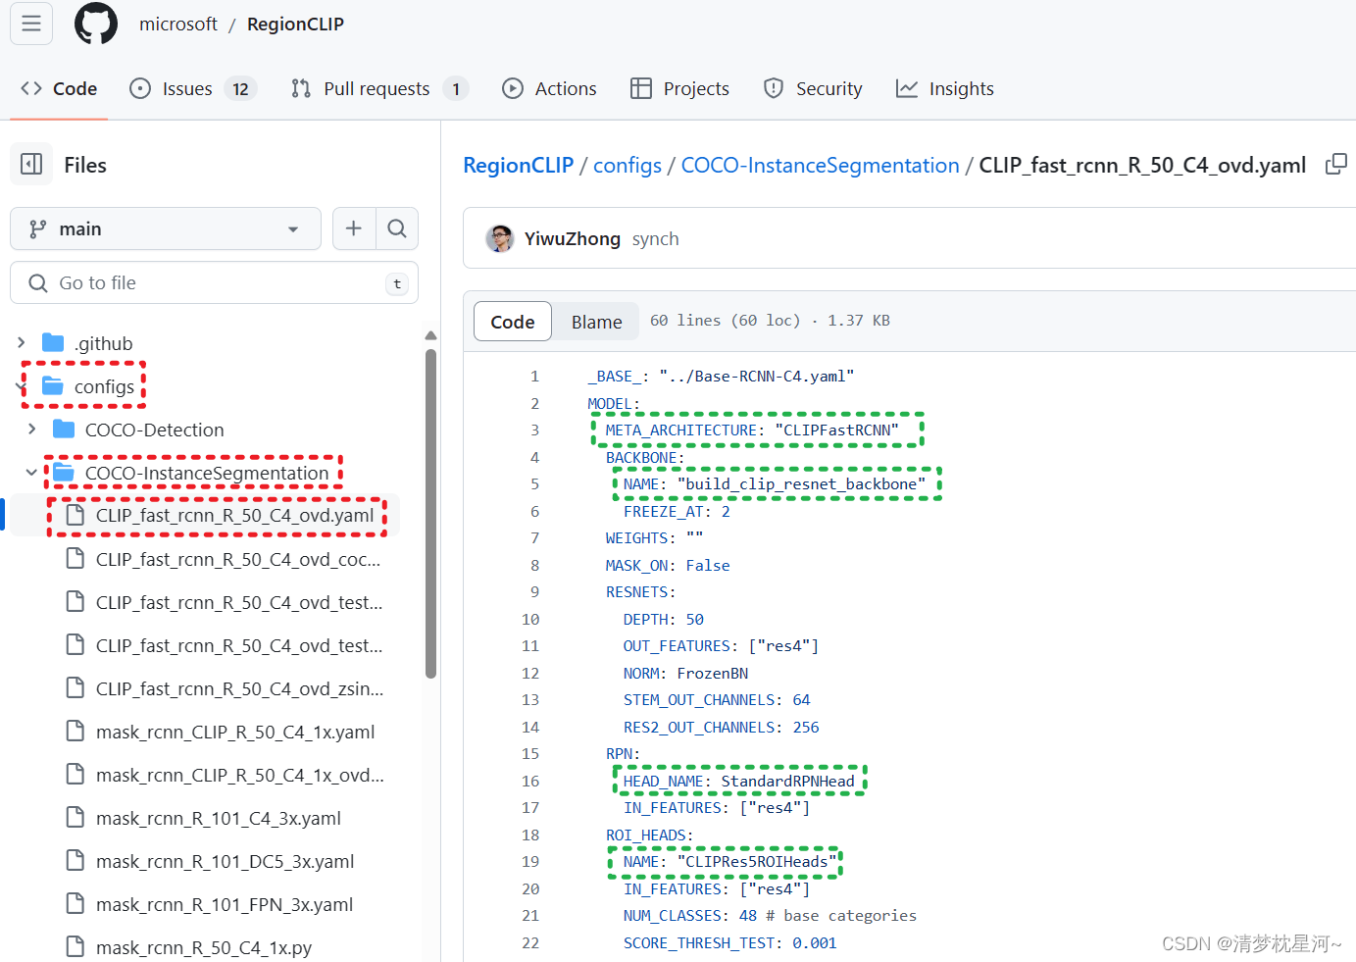Click the CLIPRes5ROIHeads NAME line
The image size is (1356, 962).
[729, 861]
